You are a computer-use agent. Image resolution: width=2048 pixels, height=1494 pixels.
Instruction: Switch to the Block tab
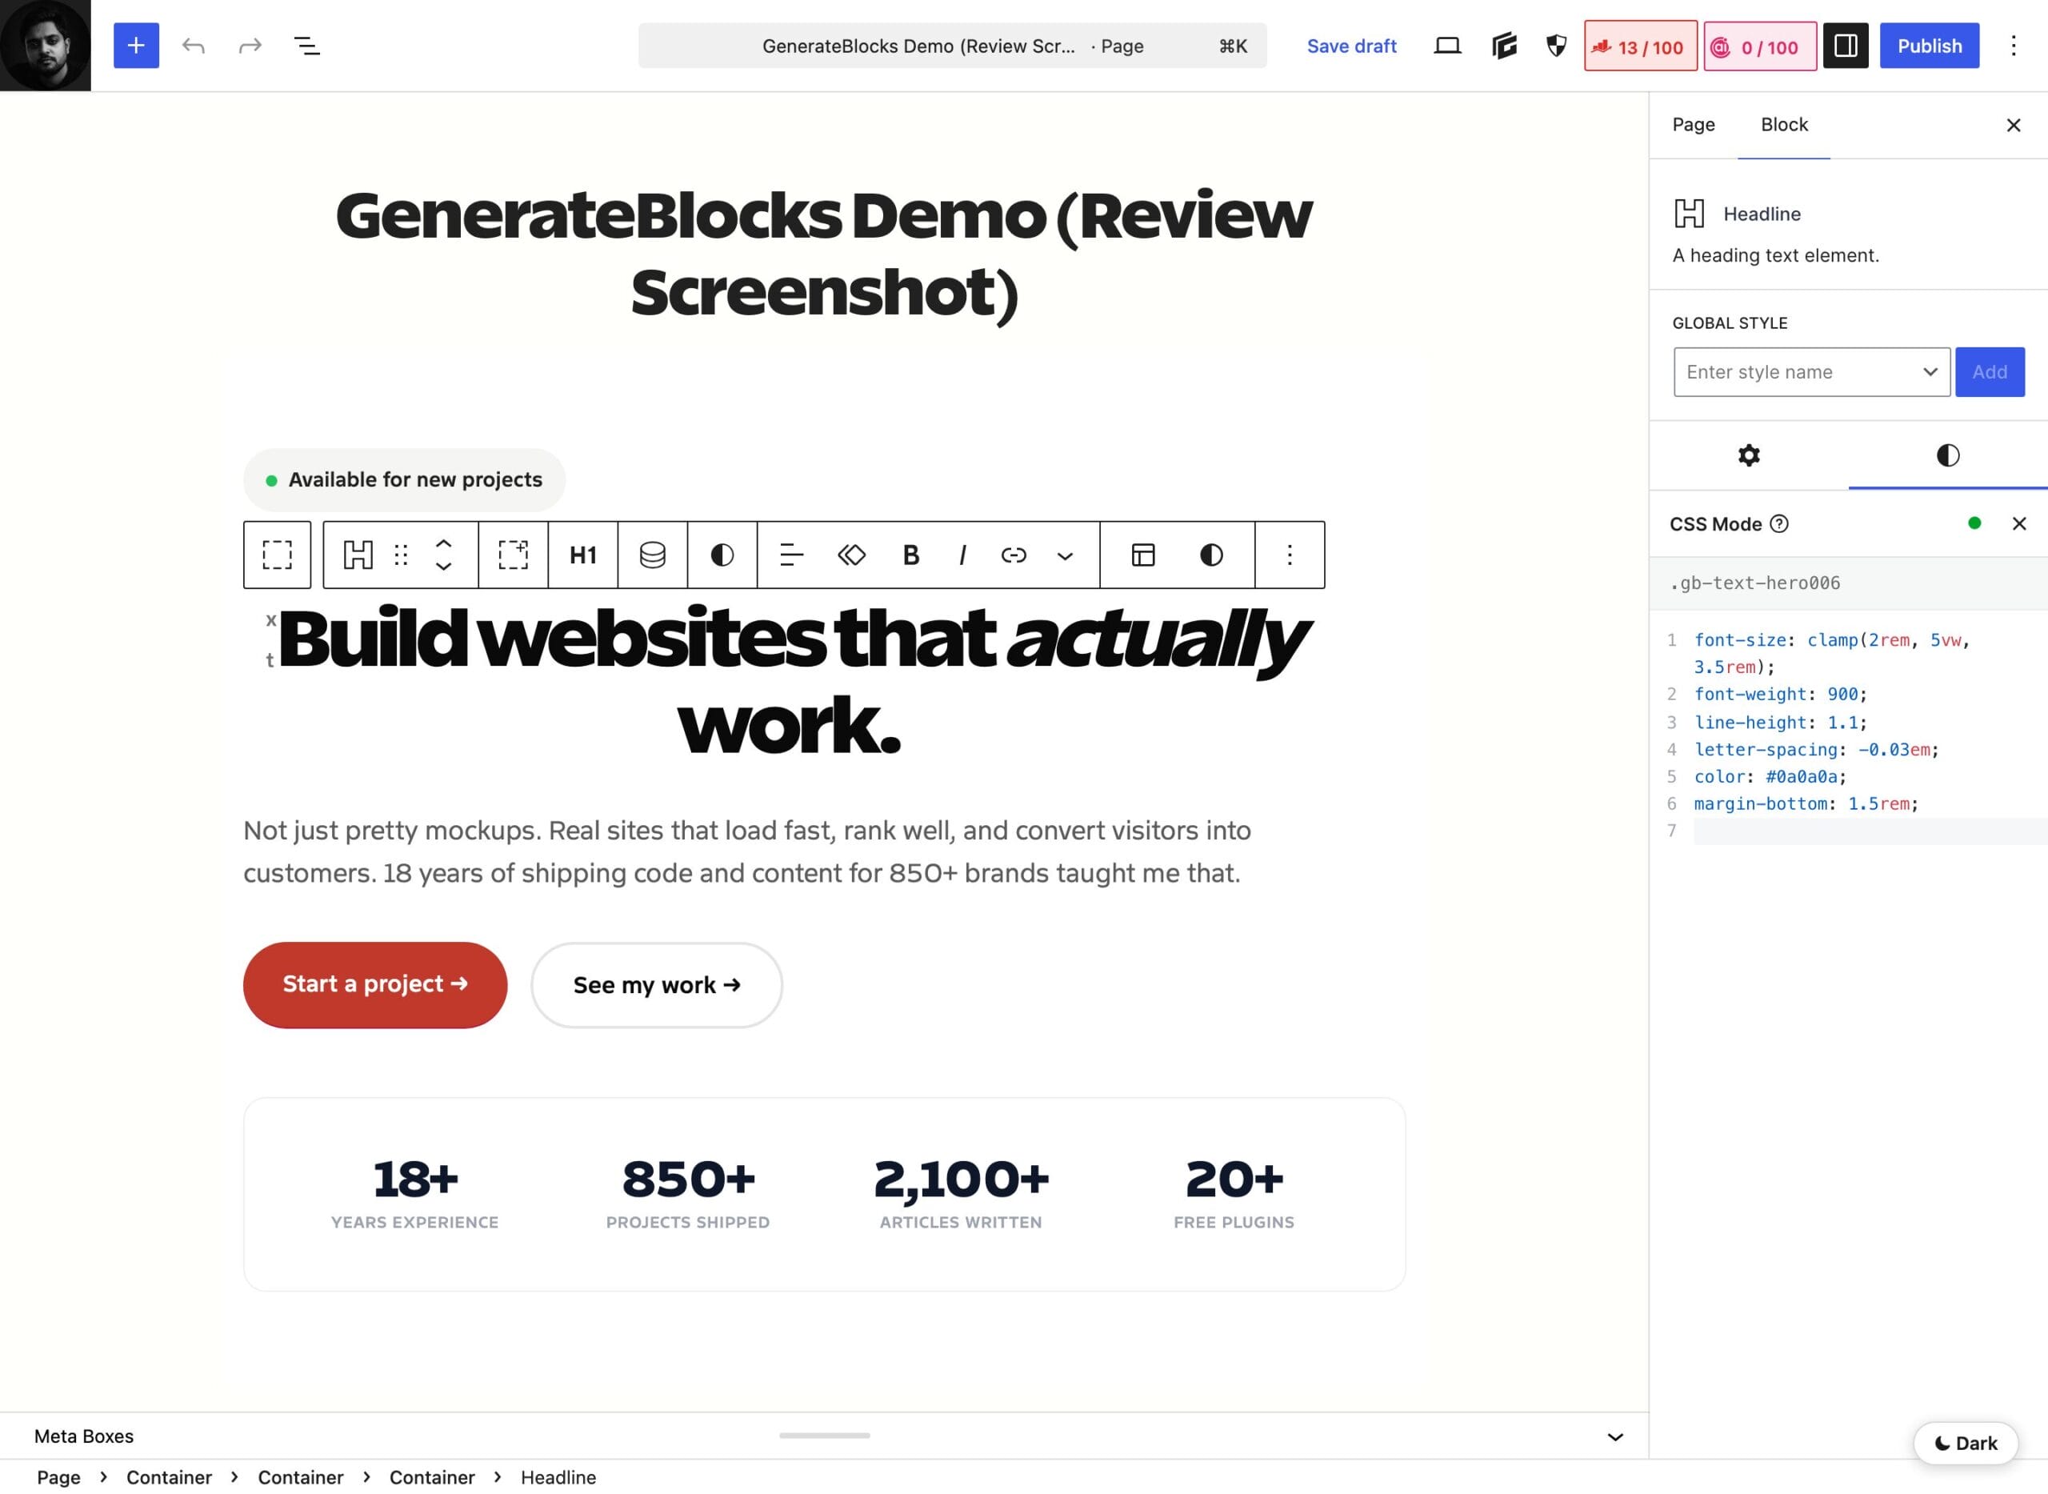[1783, 125]
